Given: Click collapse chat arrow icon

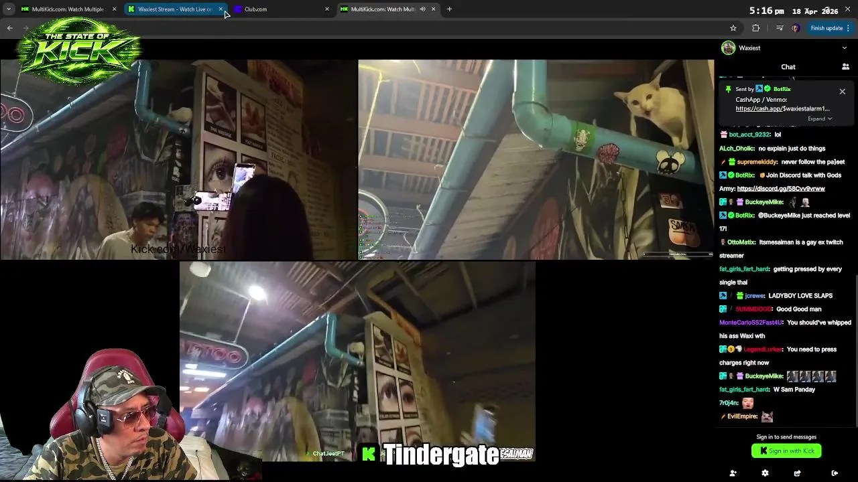Looking at the screenshot, I should click(835, 473).
